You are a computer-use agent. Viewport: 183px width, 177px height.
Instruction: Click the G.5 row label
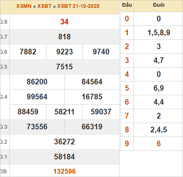click(x=4, y=67)
